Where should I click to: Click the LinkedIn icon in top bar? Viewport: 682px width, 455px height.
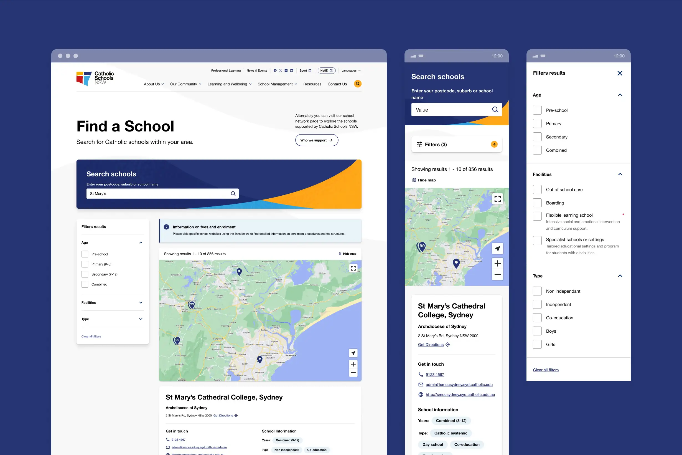(291, 70)
